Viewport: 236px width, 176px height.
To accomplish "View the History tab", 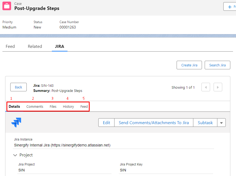I will (x=68, y=106).
